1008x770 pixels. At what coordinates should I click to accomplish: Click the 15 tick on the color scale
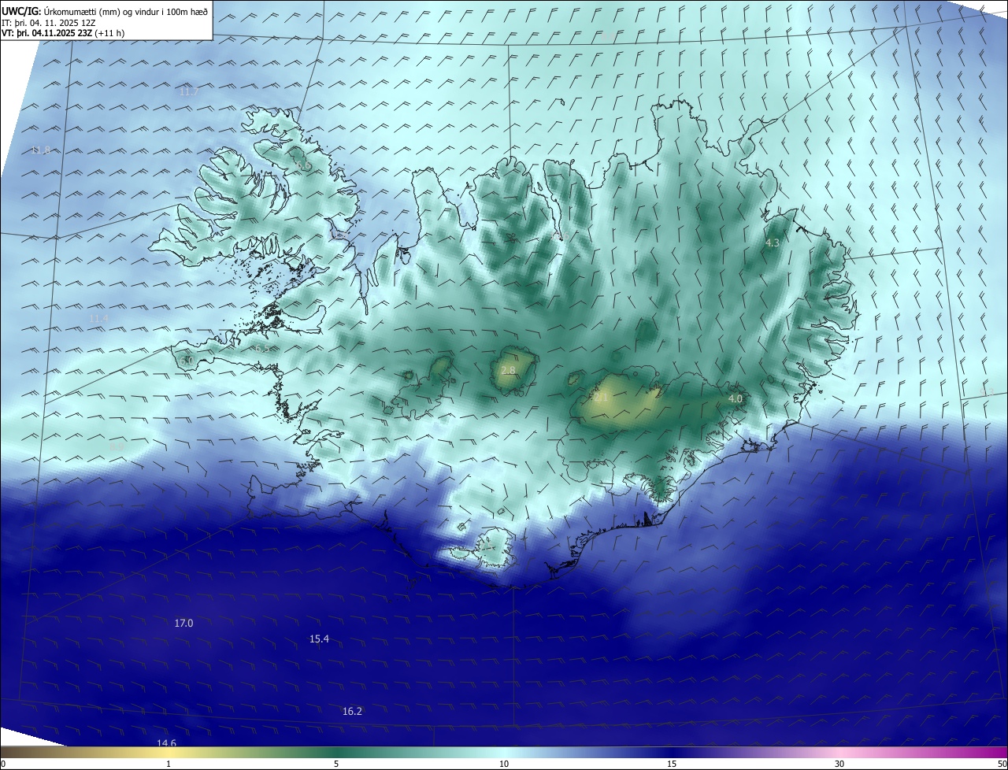click(x=672, y=764)
